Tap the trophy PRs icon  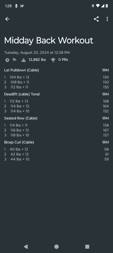[53, 60]
